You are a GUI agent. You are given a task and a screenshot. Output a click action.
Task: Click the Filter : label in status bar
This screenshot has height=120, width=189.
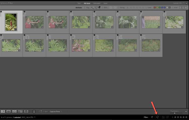coord(146,117)
